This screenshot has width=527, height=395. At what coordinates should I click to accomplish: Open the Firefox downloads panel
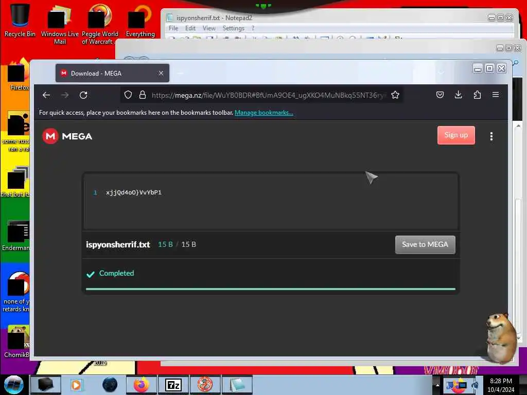[x=458, y=95]
